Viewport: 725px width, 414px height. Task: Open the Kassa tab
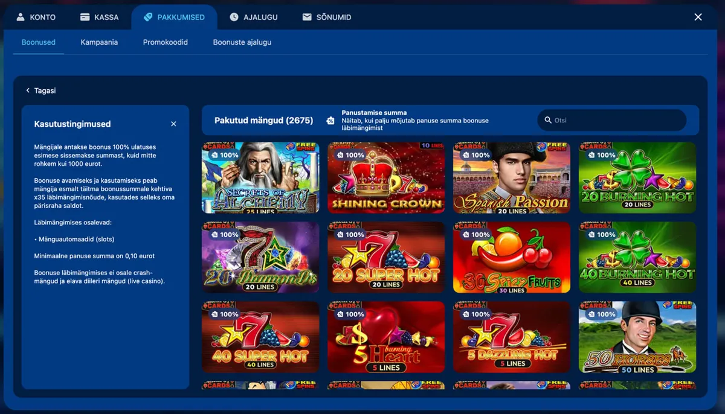point(100,18)
